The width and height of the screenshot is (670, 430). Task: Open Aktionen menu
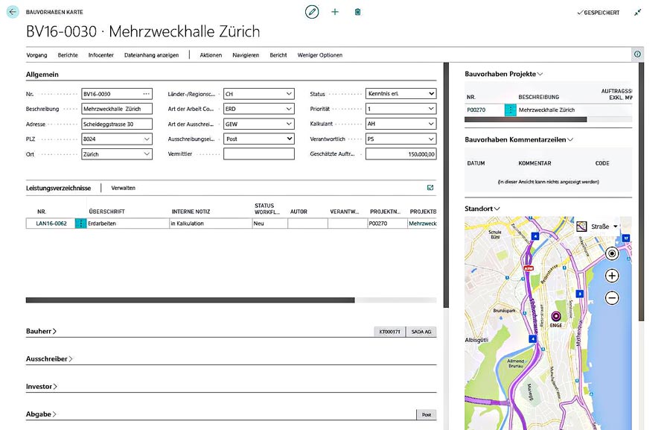(211, 55)
